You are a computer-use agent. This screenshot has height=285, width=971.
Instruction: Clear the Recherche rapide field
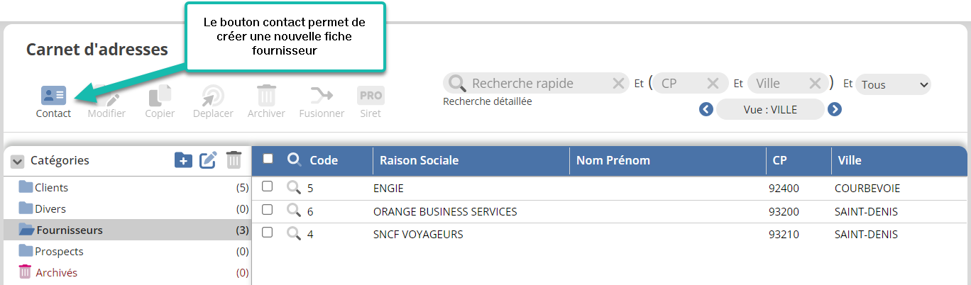[x=618, y=84]
